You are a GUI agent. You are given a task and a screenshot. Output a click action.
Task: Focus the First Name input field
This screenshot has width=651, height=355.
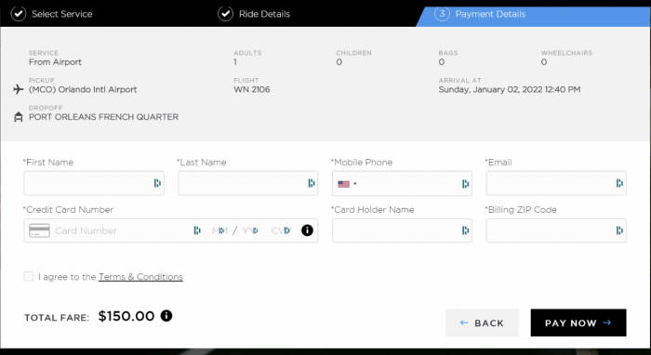(x=94, y=183)
